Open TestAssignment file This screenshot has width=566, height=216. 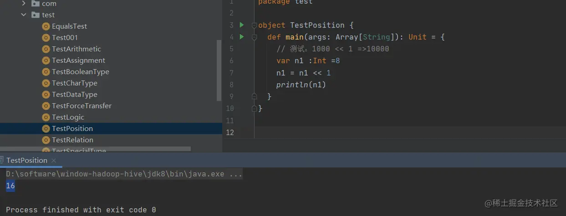tap(78, 60)
